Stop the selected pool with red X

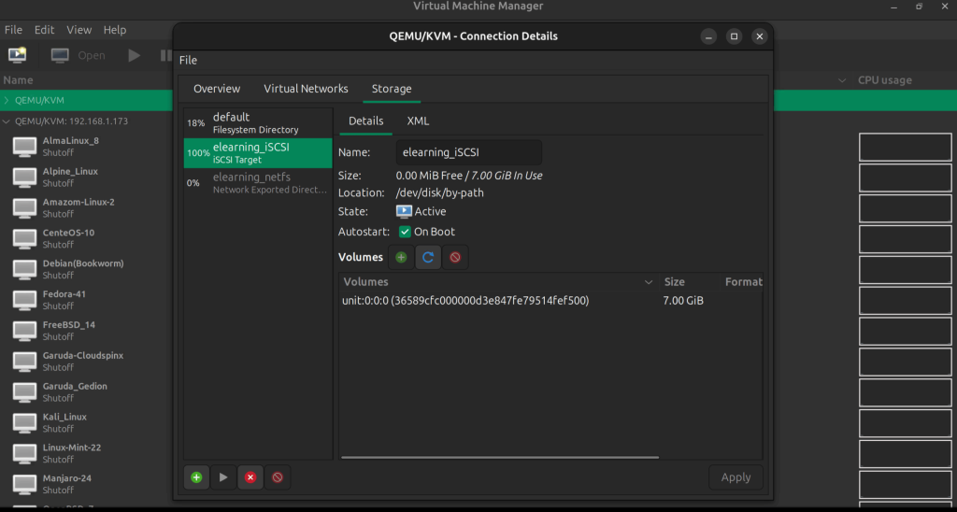(x=250, y=477)
